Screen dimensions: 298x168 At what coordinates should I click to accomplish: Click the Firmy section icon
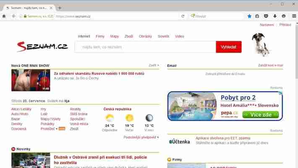pyautogui.click(x=169, y=160)
